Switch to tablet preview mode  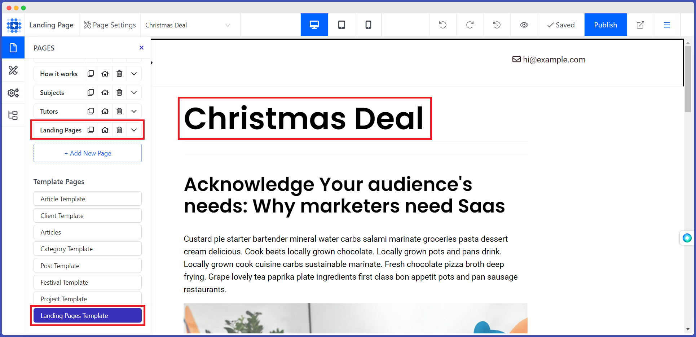pyautogui.click(x=342, y=25)
